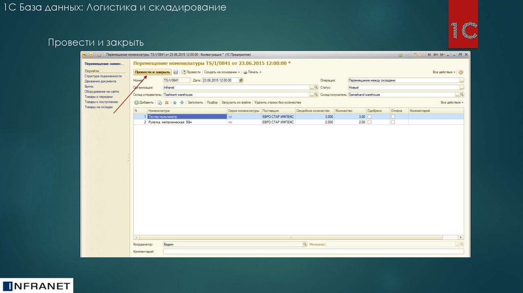Delete the row with the red X icon
Viewport: 523px width, 293px height.
point(167,102)
